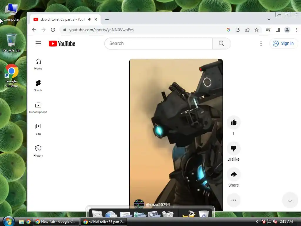301x226 pixels.
Task: Open the dock recycle bin
Action: click(x=204, y=214)
